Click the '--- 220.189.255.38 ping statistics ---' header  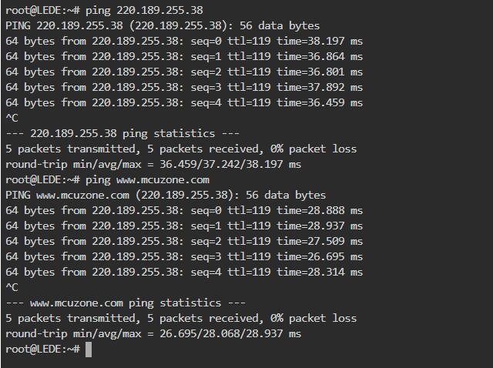tap(122, 133)
